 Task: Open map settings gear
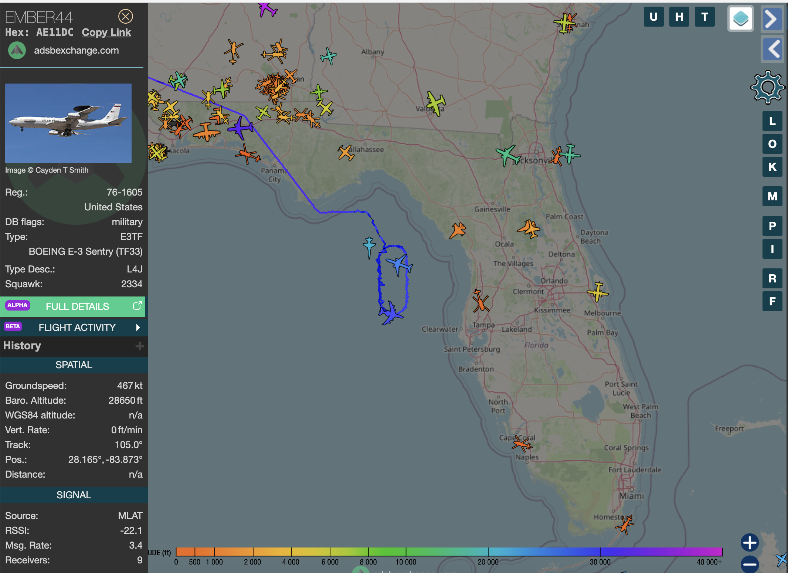tap(768, 87)
